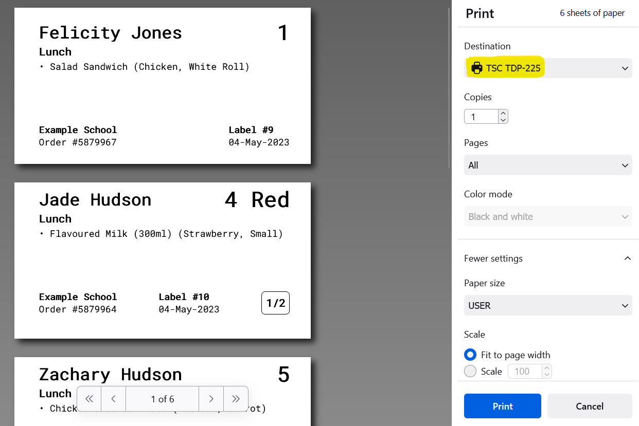Image resolution: width=639 pixels, height=426 pixels.
Task: Click the Copies number field
Action: pyautogui.click(x=481, y=117)
